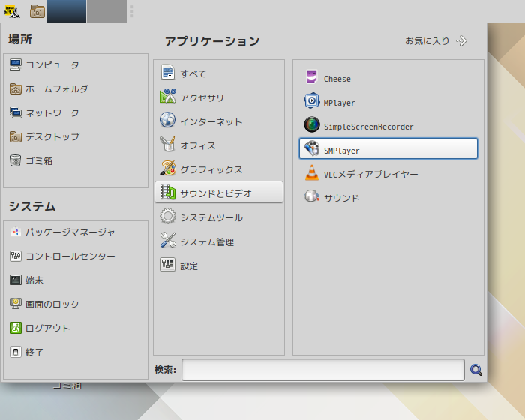525x420 pixels.
Task: Launch VLC cone icon
Action: pos(312,172)
